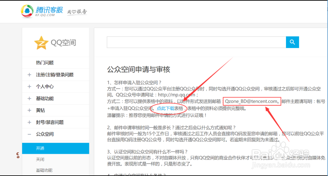Expand the 封号/禁言问题 section plus sign
This screenshot has height=176, width=328.
[x=29, y=122]
